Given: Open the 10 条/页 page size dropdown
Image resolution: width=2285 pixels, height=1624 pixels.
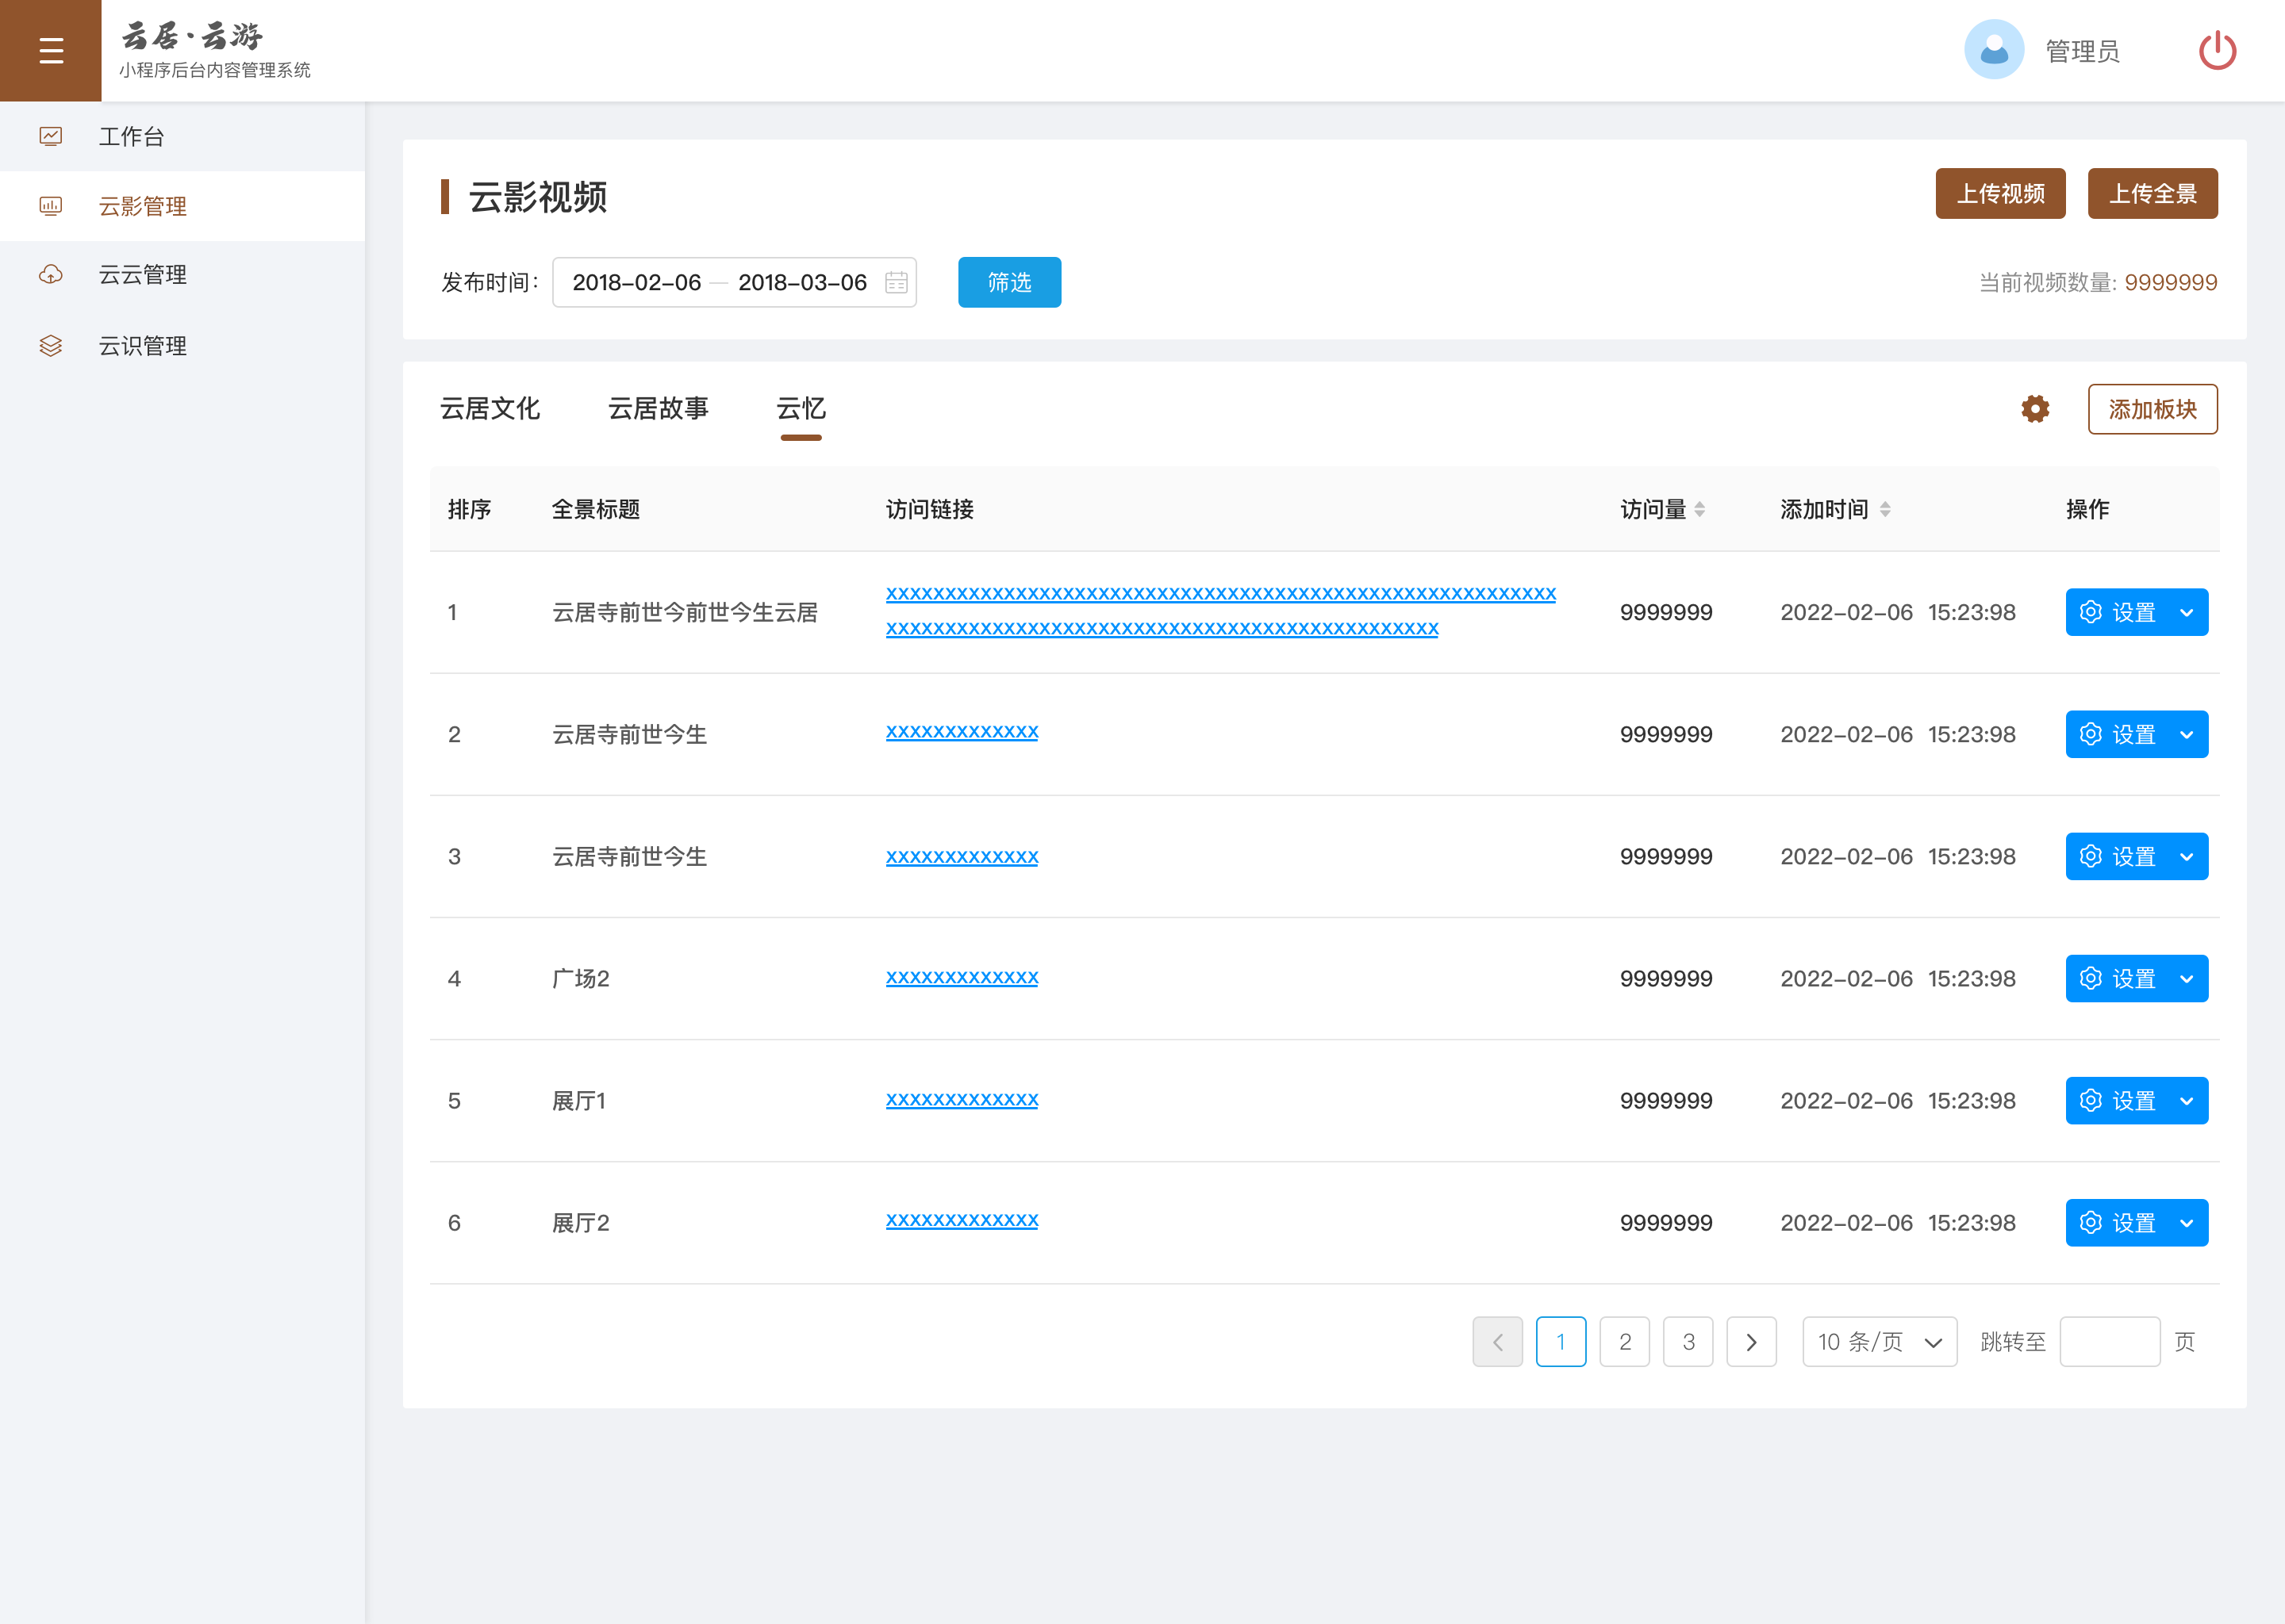Looking at the screenshot, I should pos(1880,1342).
